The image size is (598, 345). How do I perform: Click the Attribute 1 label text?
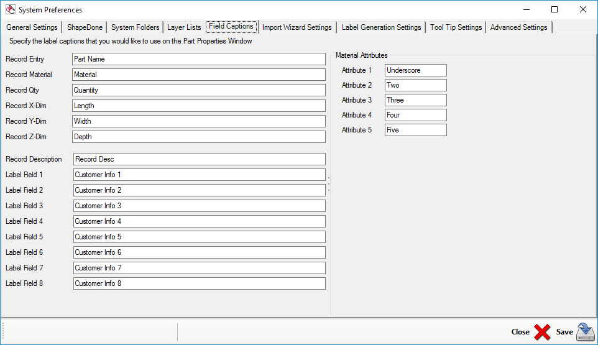357,70
